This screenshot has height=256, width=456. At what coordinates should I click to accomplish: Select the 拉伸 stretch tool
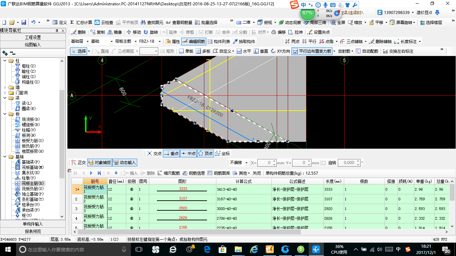[296, 32]
